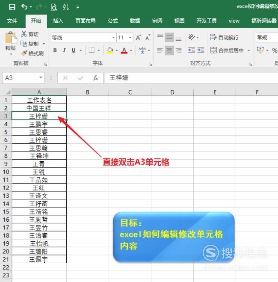Screen dimensions: 278x282
Task: Open font color dropdown arrow
Action: (131, 50)
